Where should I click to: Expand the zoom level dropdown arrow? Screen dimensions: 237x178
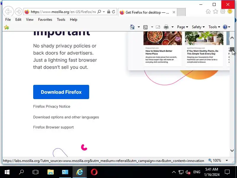227,160
